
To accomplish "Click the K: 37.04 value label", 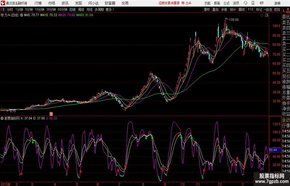I will pos(26,118).
